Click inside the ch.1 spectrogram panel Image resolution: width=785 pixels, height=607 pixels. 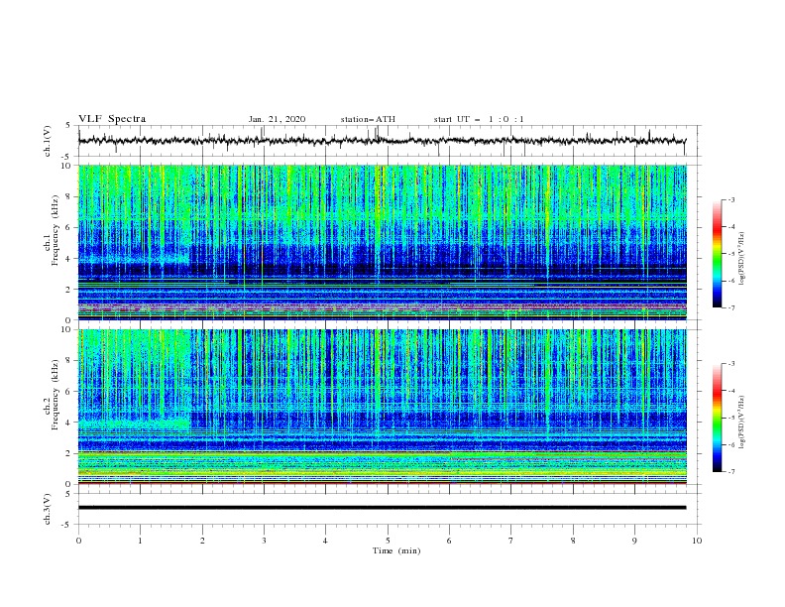(382, 242)
